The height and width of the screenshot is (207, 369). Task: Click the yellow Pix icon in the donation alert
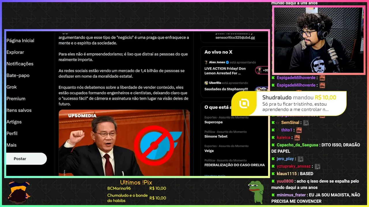pos(244,103)
